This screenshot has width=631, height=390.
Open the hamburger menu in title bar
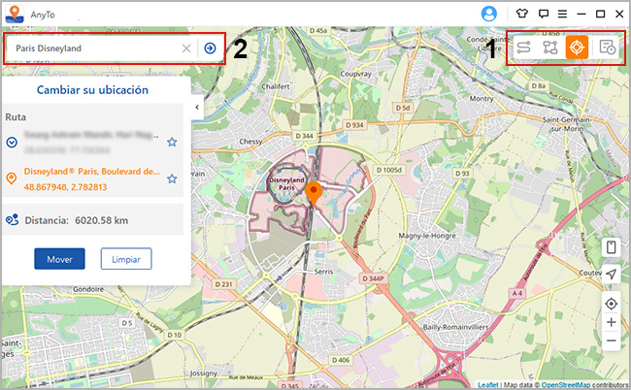pos(562,15)
